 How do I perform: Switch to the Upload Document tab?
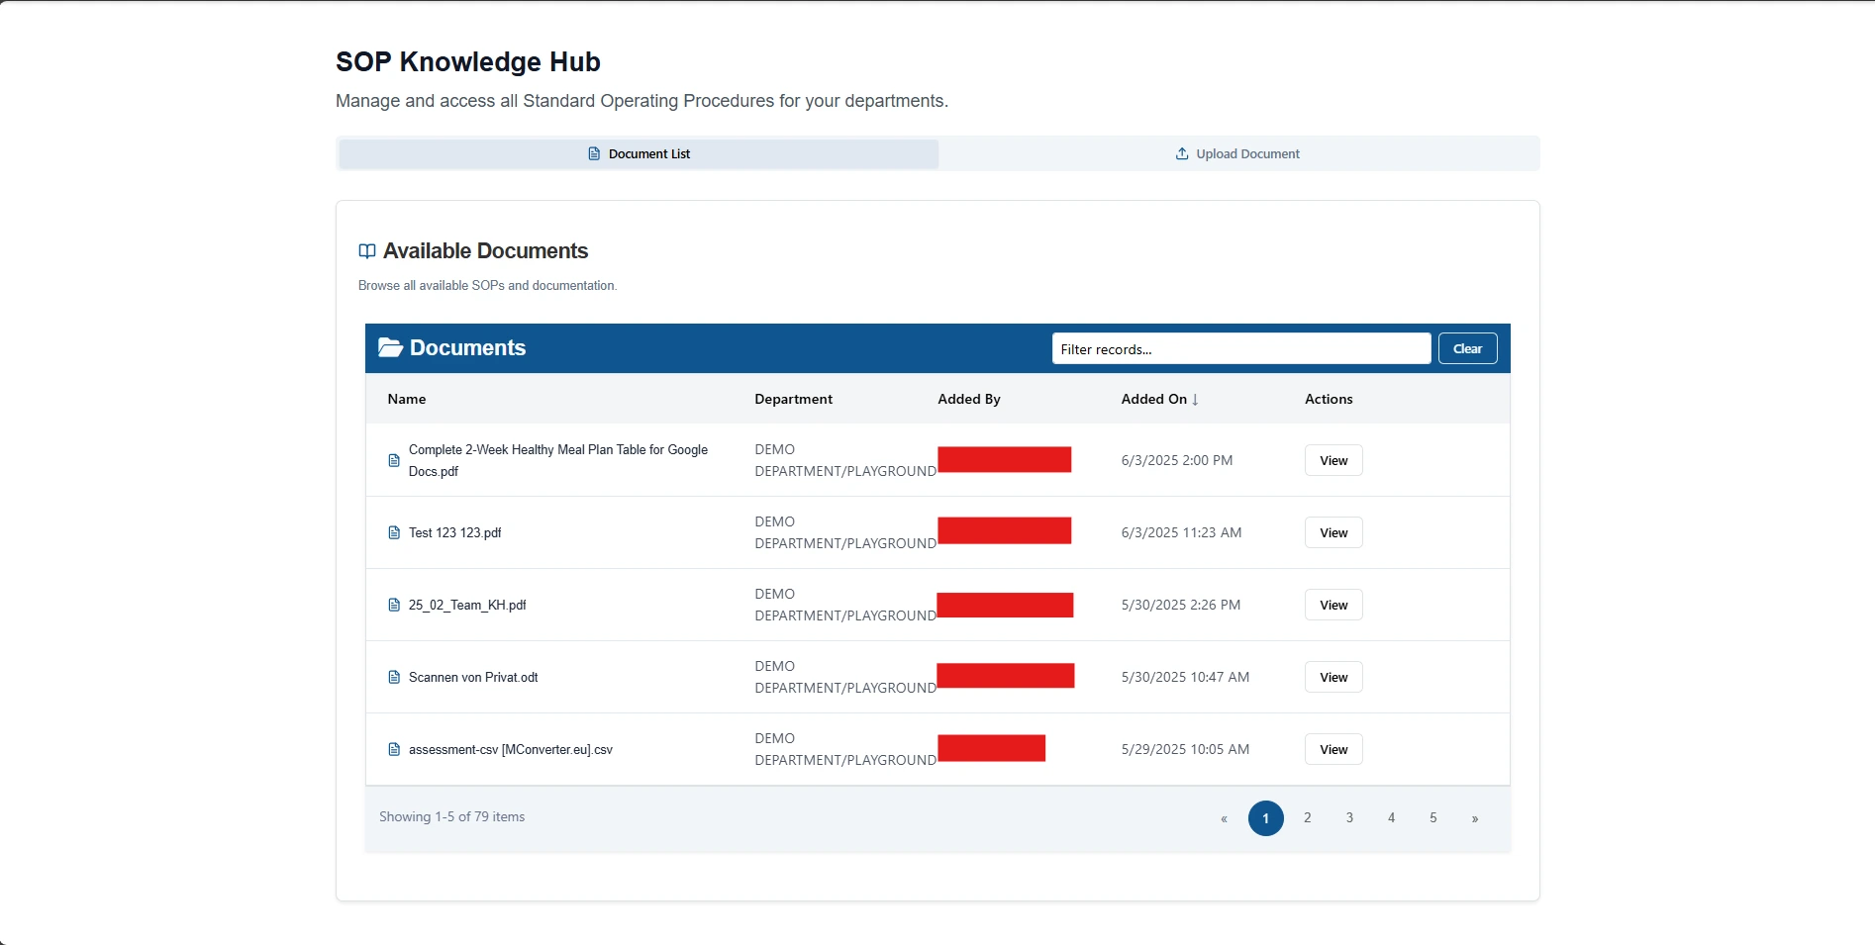tap(1238, 153)
